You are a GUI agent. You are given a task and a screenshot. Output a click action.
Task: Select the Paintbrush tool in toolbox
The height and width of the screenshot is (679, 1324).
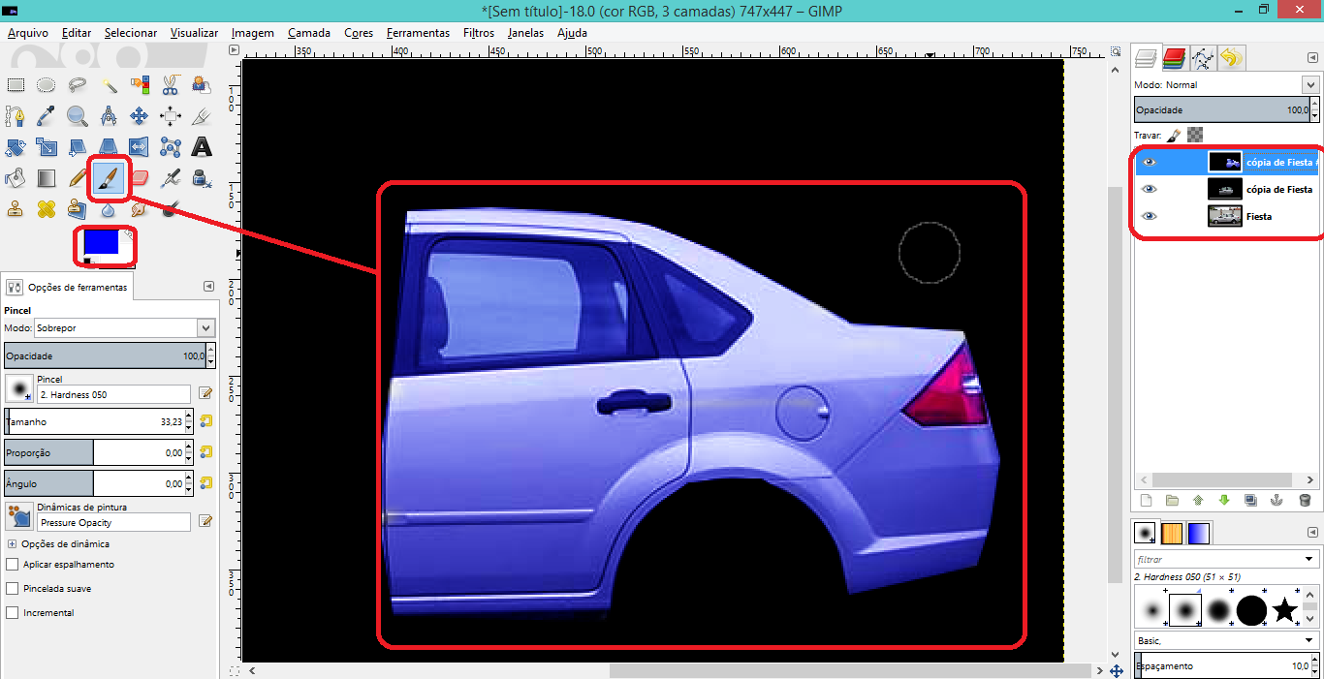108,178
